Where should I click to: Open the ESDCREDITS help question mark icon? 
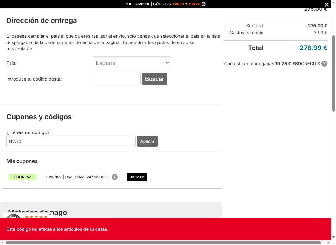point(324,64)
